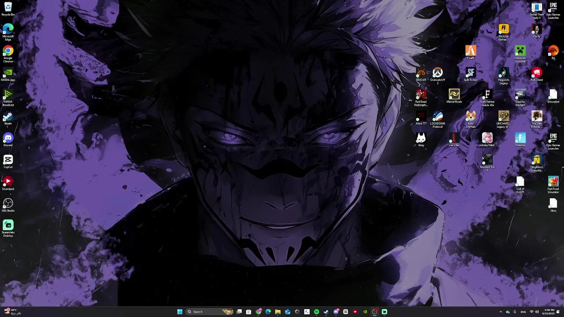Screen dimensions: 564x317
Task: Click the Aunt Fatima game icon
Action: point(487,98)
